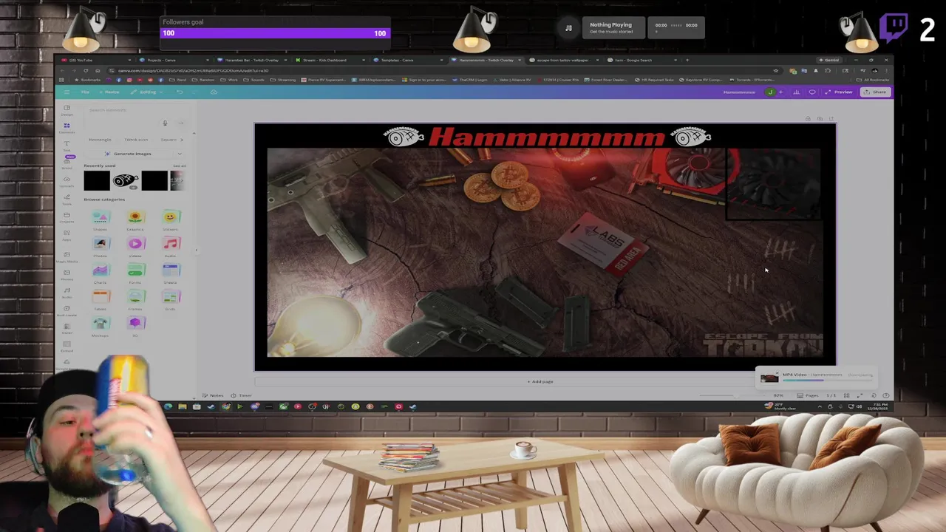Open the Canva hamburger menu

coord(67,92)
